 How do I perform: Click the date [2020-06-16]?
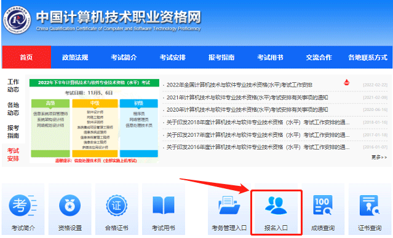375,110
